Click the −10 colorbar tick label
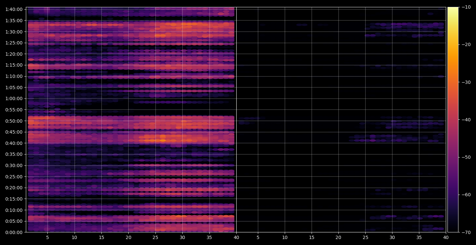This screenshot has width=476, height=245. tap(466, 7)
